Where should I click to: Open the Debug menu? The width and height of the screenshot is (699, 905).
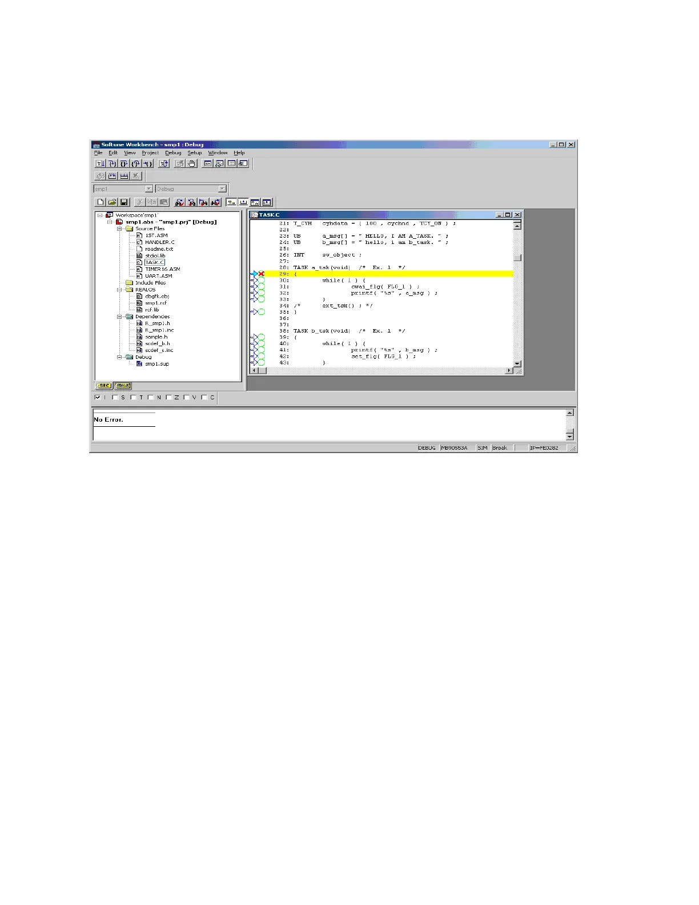(173, 153)
